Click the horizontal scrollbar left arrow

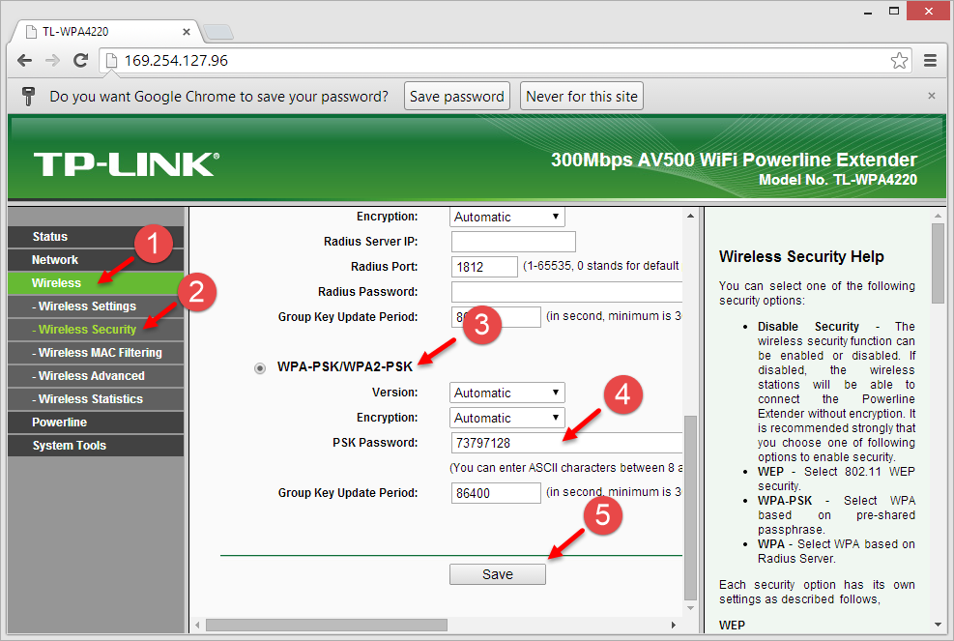pos(197,626)
